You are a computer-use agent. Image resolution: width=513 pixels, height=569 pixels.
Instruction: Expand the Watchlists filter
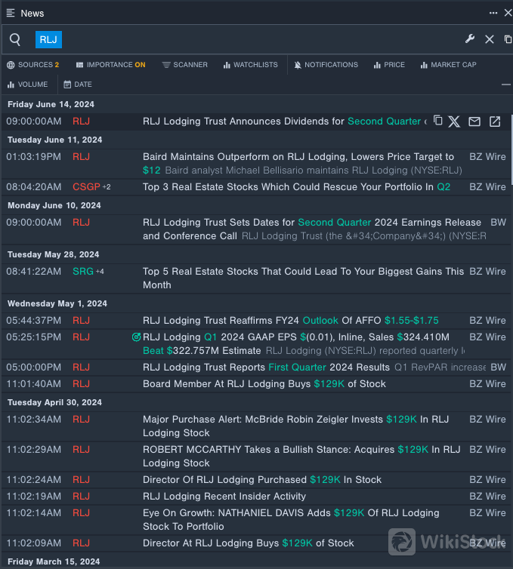click(x=250, y=65)
